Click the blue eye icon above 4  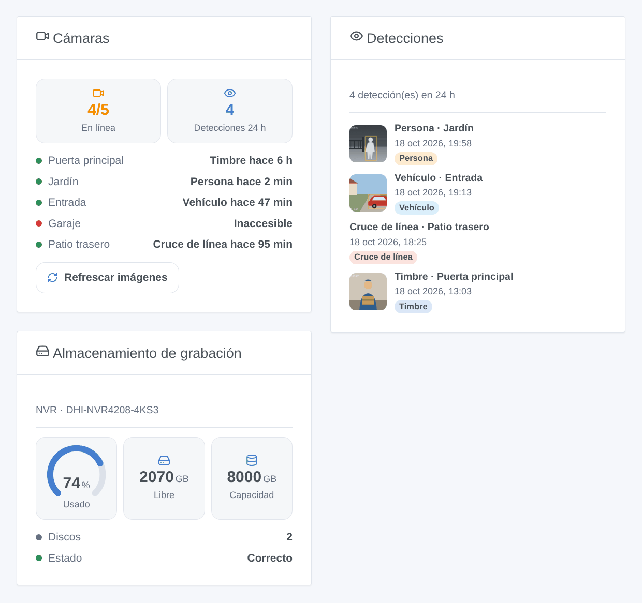[x=230, y=93]
